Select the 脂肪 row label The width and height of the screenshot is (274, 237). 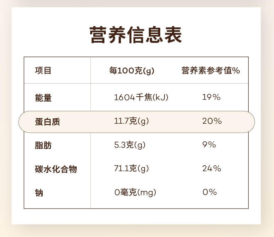point(43,145)
